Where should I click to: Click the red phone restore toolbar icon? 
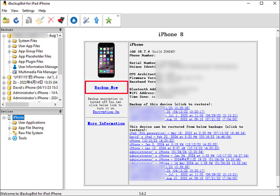click(x=61, y=20)
